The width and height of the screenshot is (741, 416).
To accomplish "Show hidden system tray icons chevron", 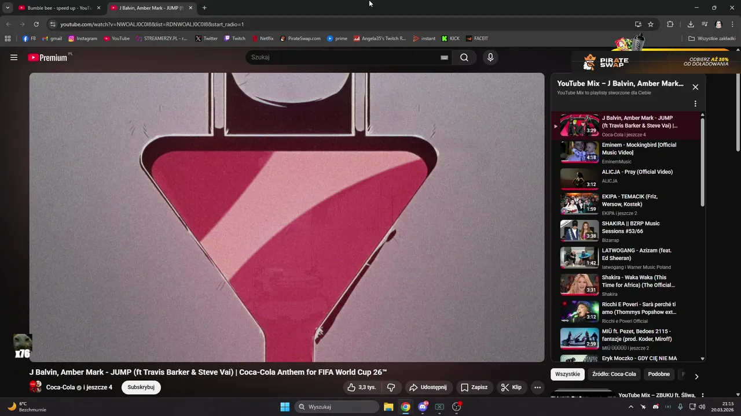I will click(630, 407).
